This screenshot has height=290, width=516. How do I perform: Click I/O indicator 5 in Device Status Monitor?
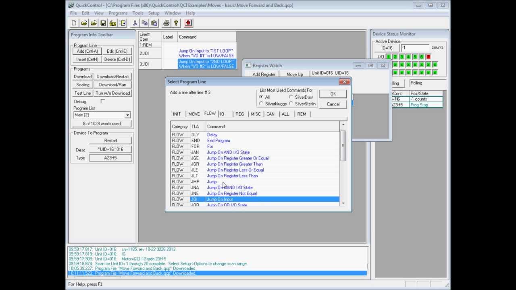coord(415,57)
